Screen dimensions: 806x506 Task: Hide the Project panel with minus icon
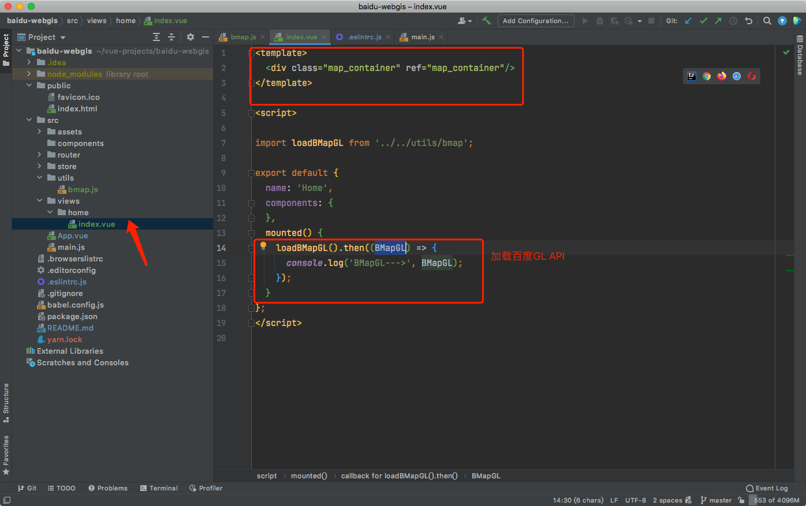pos(206,37)
